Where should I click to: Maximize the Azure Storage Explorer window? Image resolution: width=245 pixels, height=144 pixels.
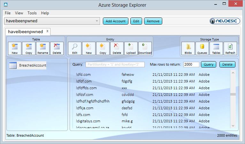(224, 4)
